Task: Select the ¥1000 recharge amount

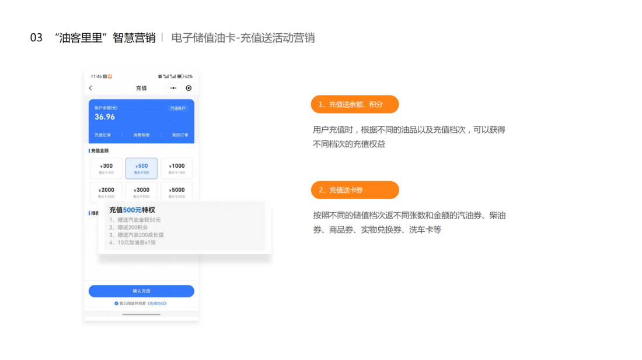Action: click(x=176, y=168)
